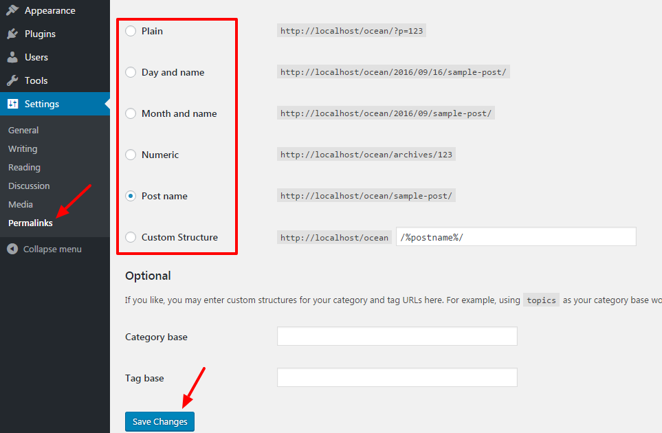Click the custom structure /%postname%/ field
This screenshot has width=662, height=433.
coord(516,236)
